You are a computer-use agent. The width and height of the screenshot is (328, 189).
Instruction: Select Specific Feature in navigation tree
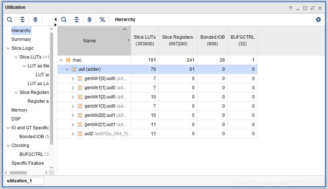28,163
